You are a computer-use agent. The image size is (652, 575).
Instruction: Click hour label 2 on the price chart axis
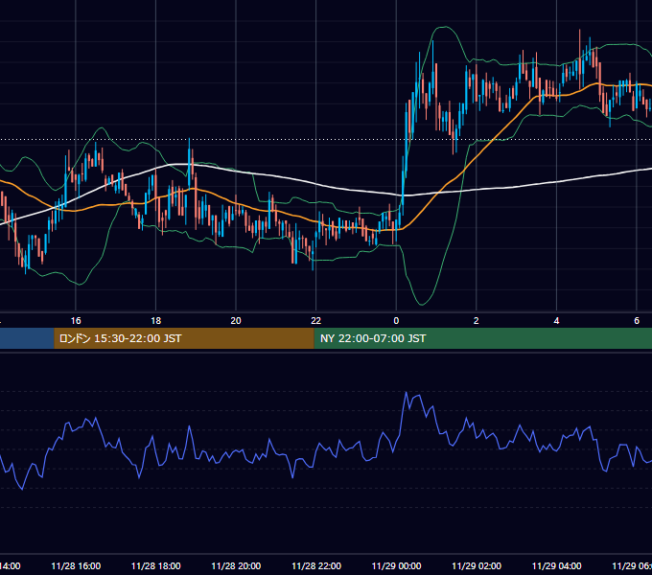(x=477, y=321)
